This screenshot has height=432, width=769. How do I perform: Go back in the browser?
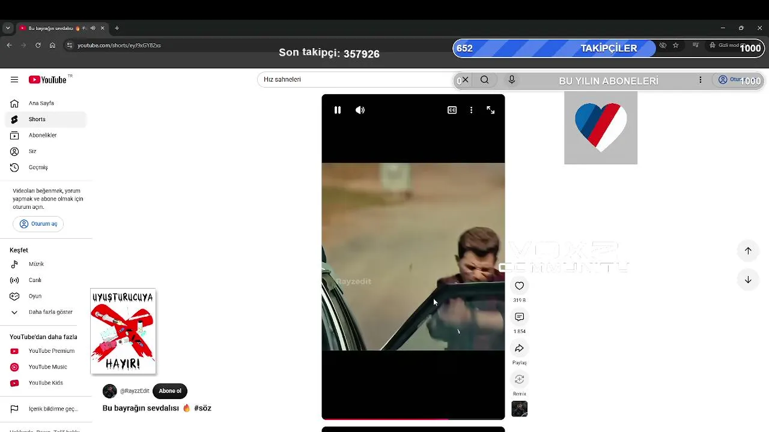click(x=9, y=45)
